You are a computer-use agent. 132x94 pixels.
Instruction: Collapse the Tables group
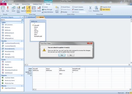point(22,22)
